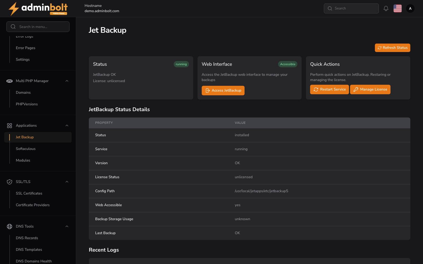Collapse the DNS Tools section chevron

point(67,227)
